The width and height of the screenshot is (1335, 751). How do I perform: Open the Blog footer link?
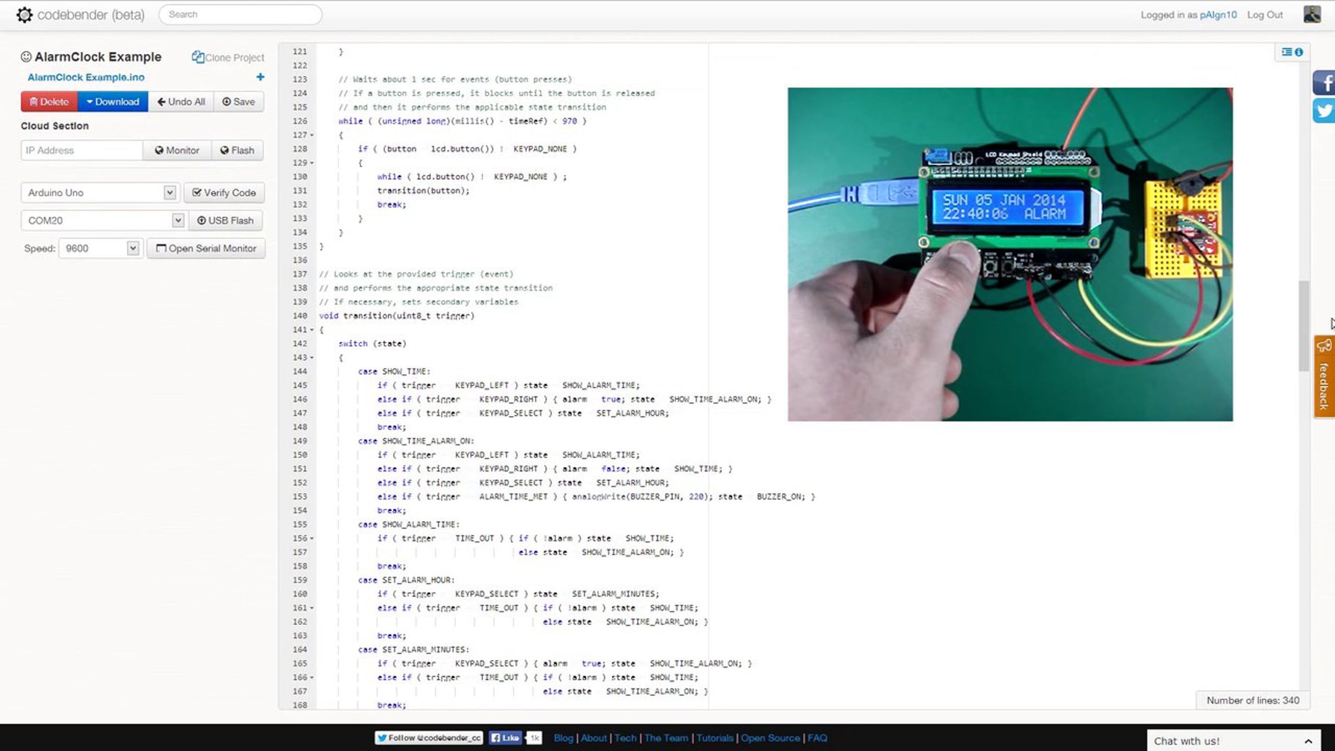click(x=563, y=738)
